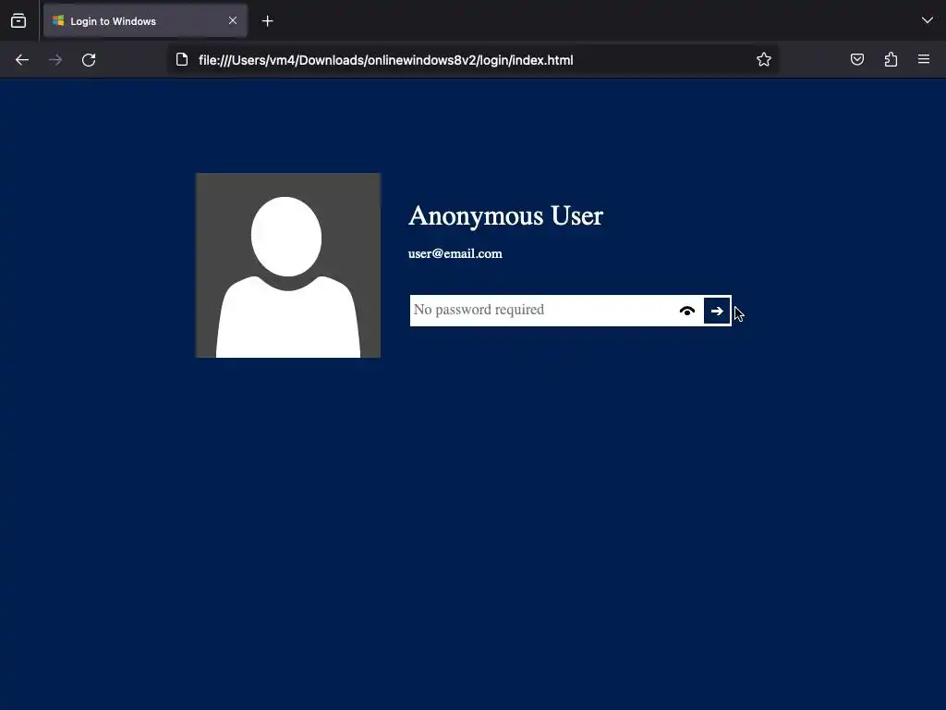Image resolution: width=946 pixels, height=710 pixels.
Task: Click the 'Anonymous User' name heading
Action: (x=505, y=215)
